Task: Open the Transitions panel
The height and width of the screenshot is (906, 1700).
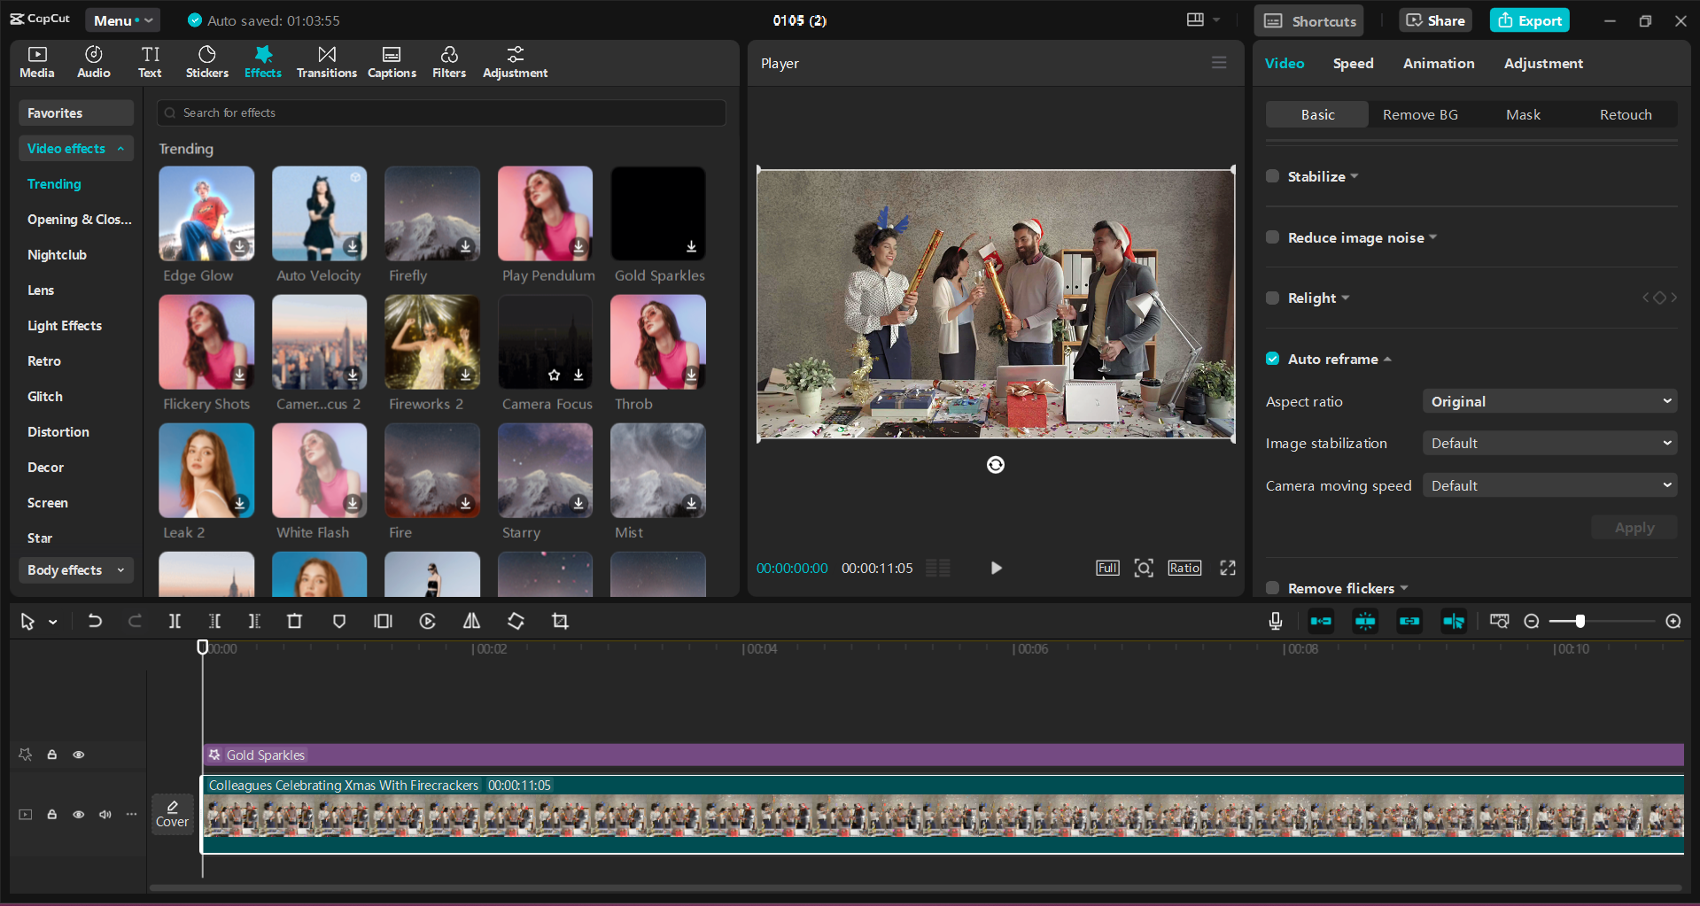Action: pos(326,62)
